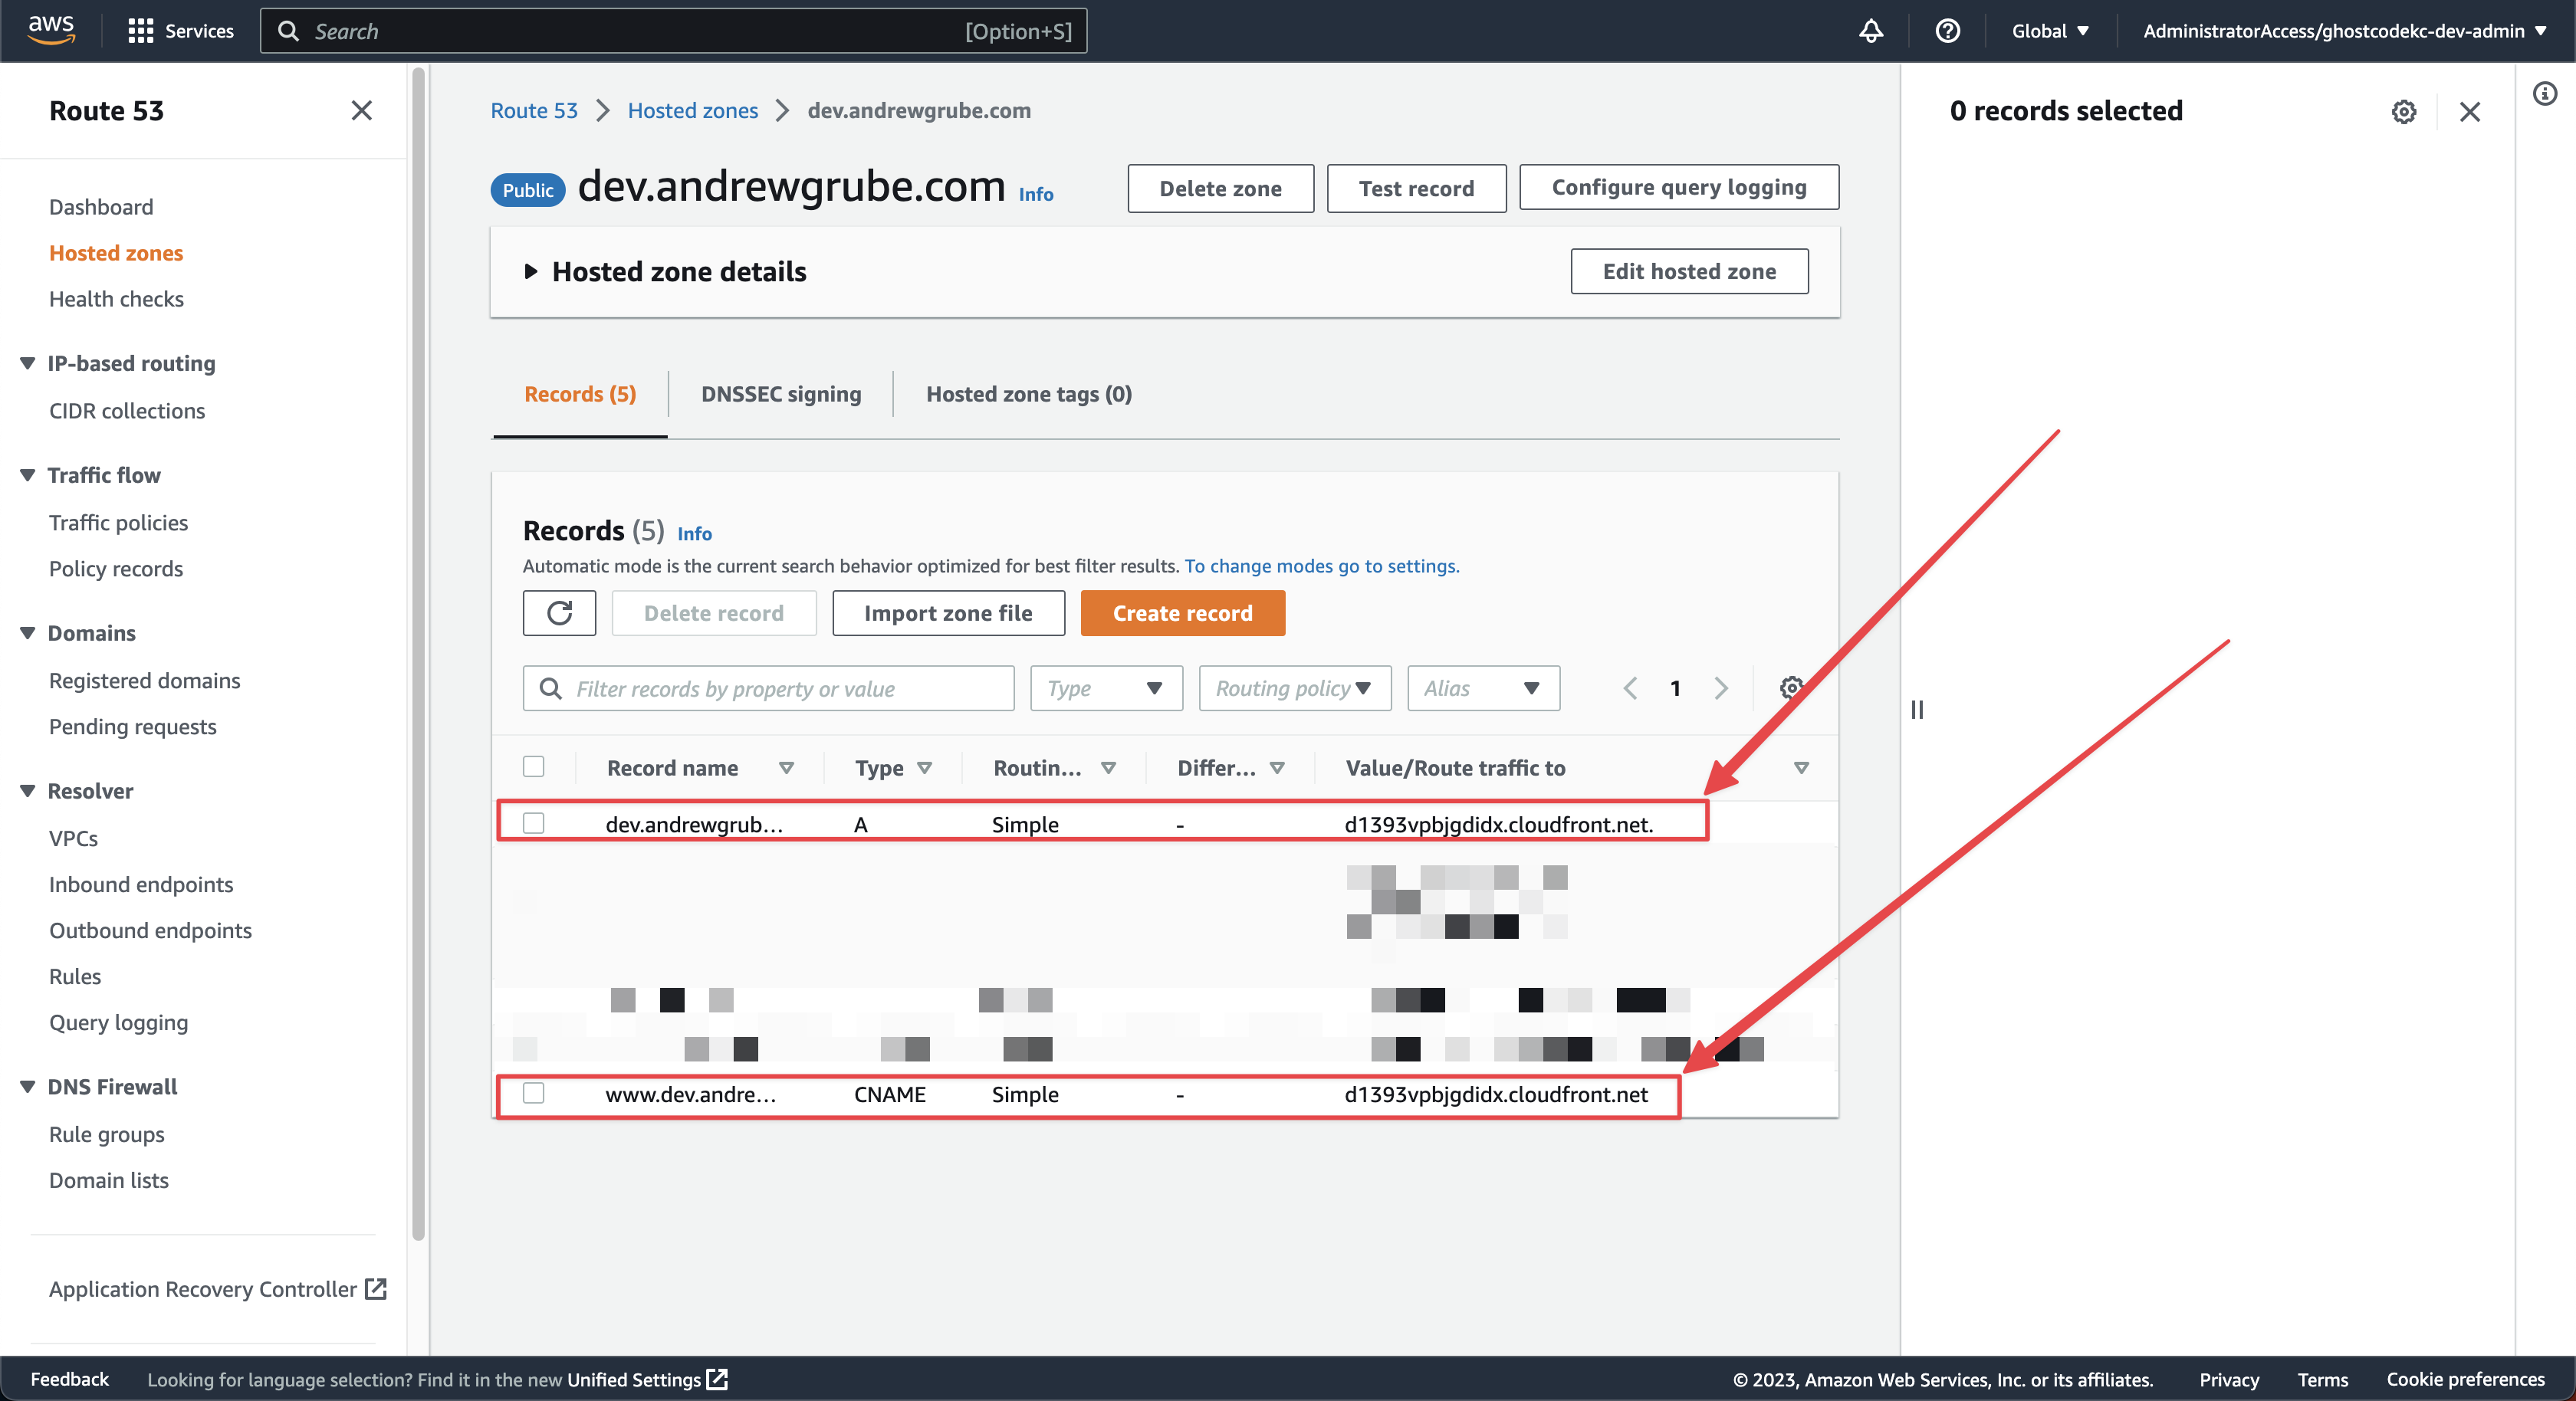The width and height of the screenshot is (2576, 1401).
Task: Go to the previous records page arrow
Action: click(1630, 688)
